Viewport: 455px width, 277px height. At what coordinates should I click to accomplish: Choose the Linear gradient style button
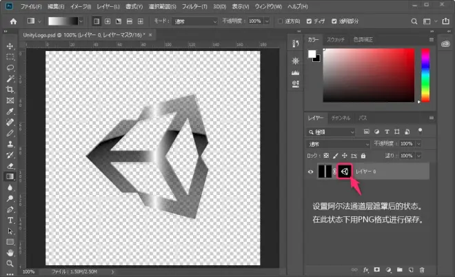[97, 21]
